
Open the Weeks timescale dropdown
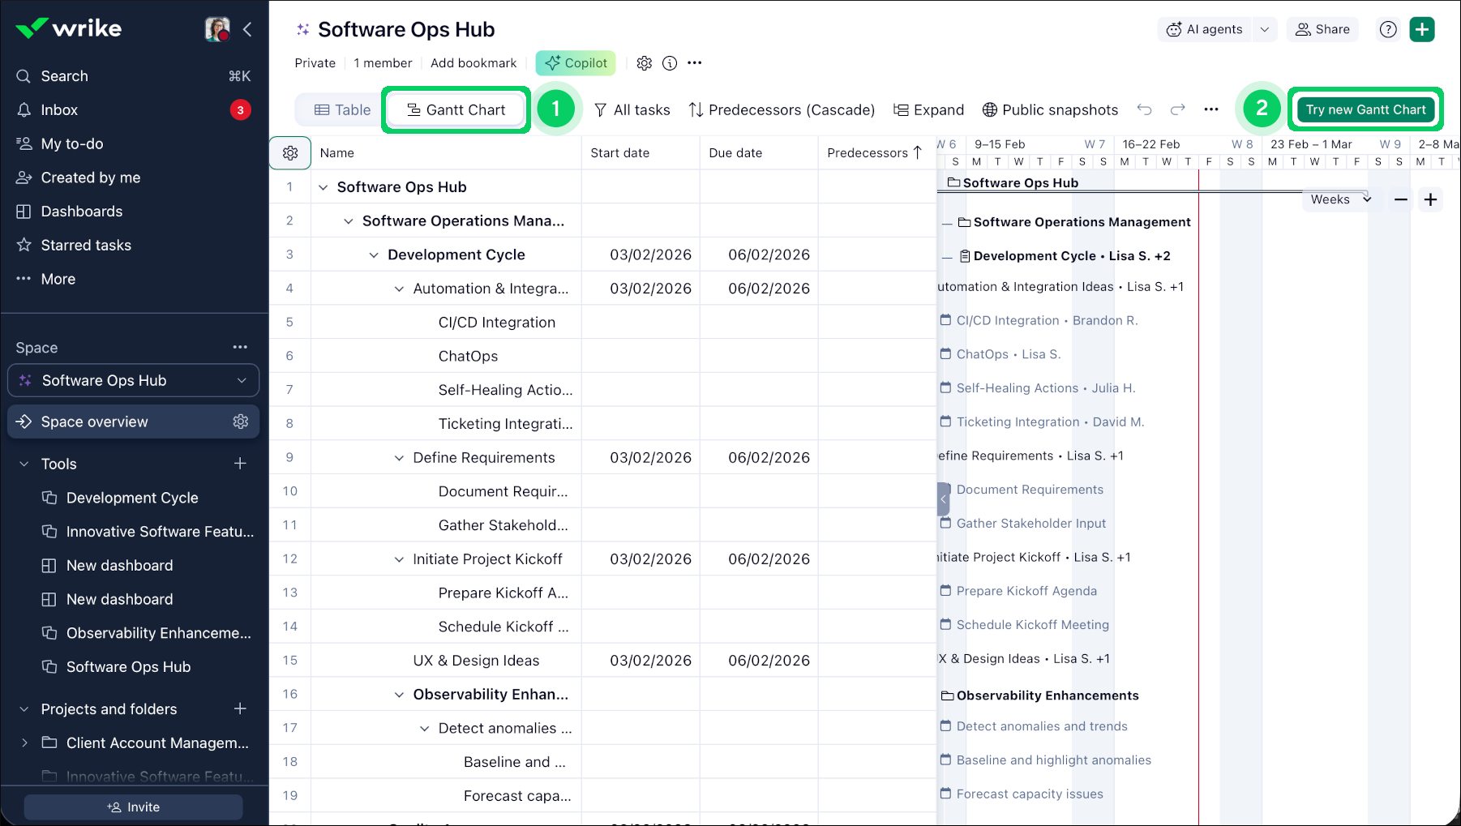click(x=1340, y=199)
